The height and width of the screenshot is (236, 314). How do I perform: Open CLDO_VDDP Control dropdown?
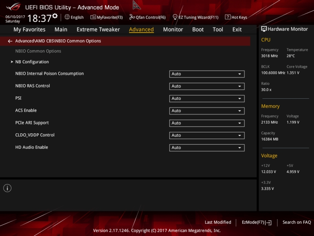(207, 135)
